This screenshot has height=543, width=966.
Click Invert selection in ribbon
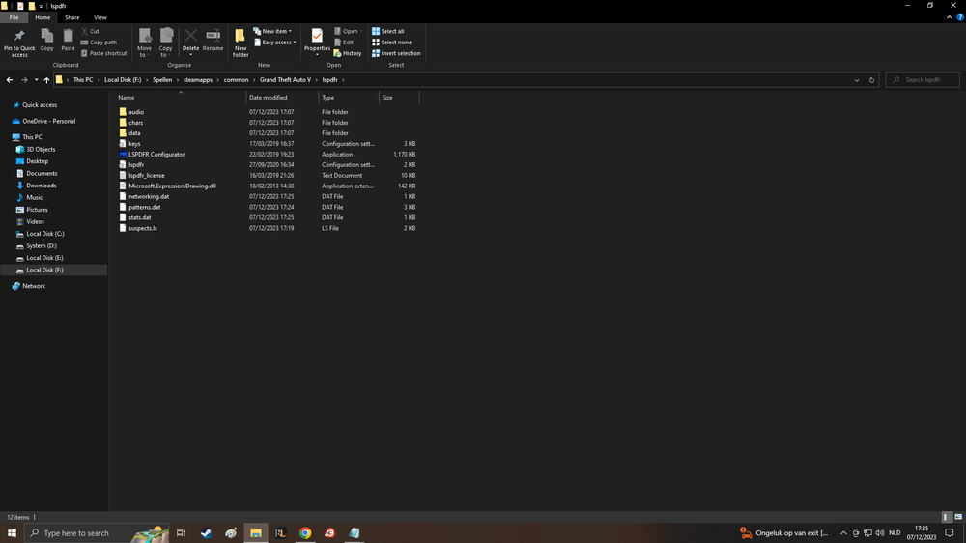396,53
